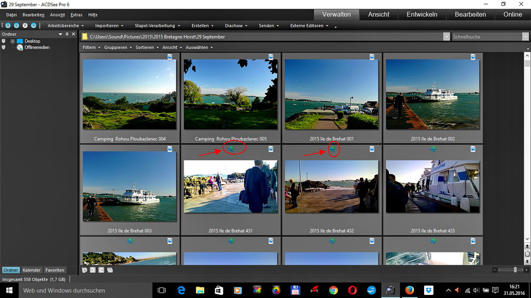Open Firefox from the taskbar
Screen dimensions: 531x298
coord(410,290)
